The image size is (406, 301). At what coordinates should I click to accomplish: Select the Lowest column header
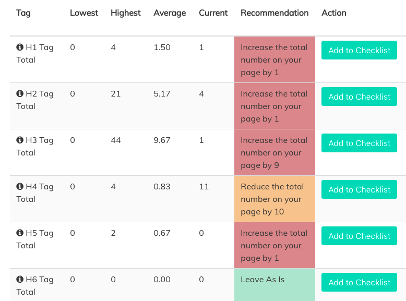point(84,13)
